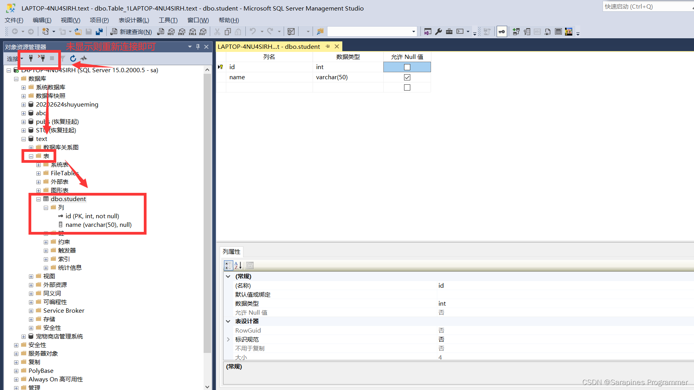This screenshot has width=694, height=390.
Task: Open the 视图(V) menu
Action: (70, 20)
